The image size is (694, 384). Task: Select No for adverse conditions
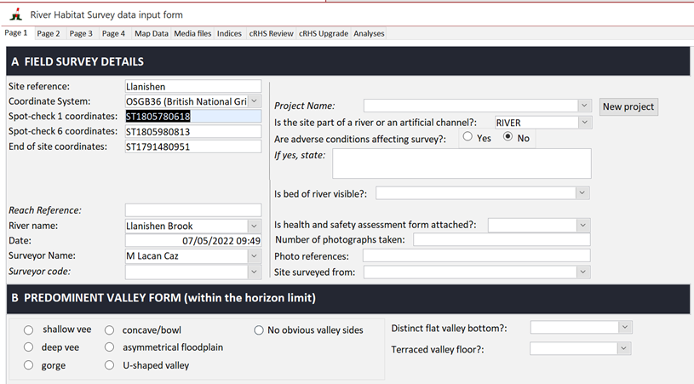[508, 137]
